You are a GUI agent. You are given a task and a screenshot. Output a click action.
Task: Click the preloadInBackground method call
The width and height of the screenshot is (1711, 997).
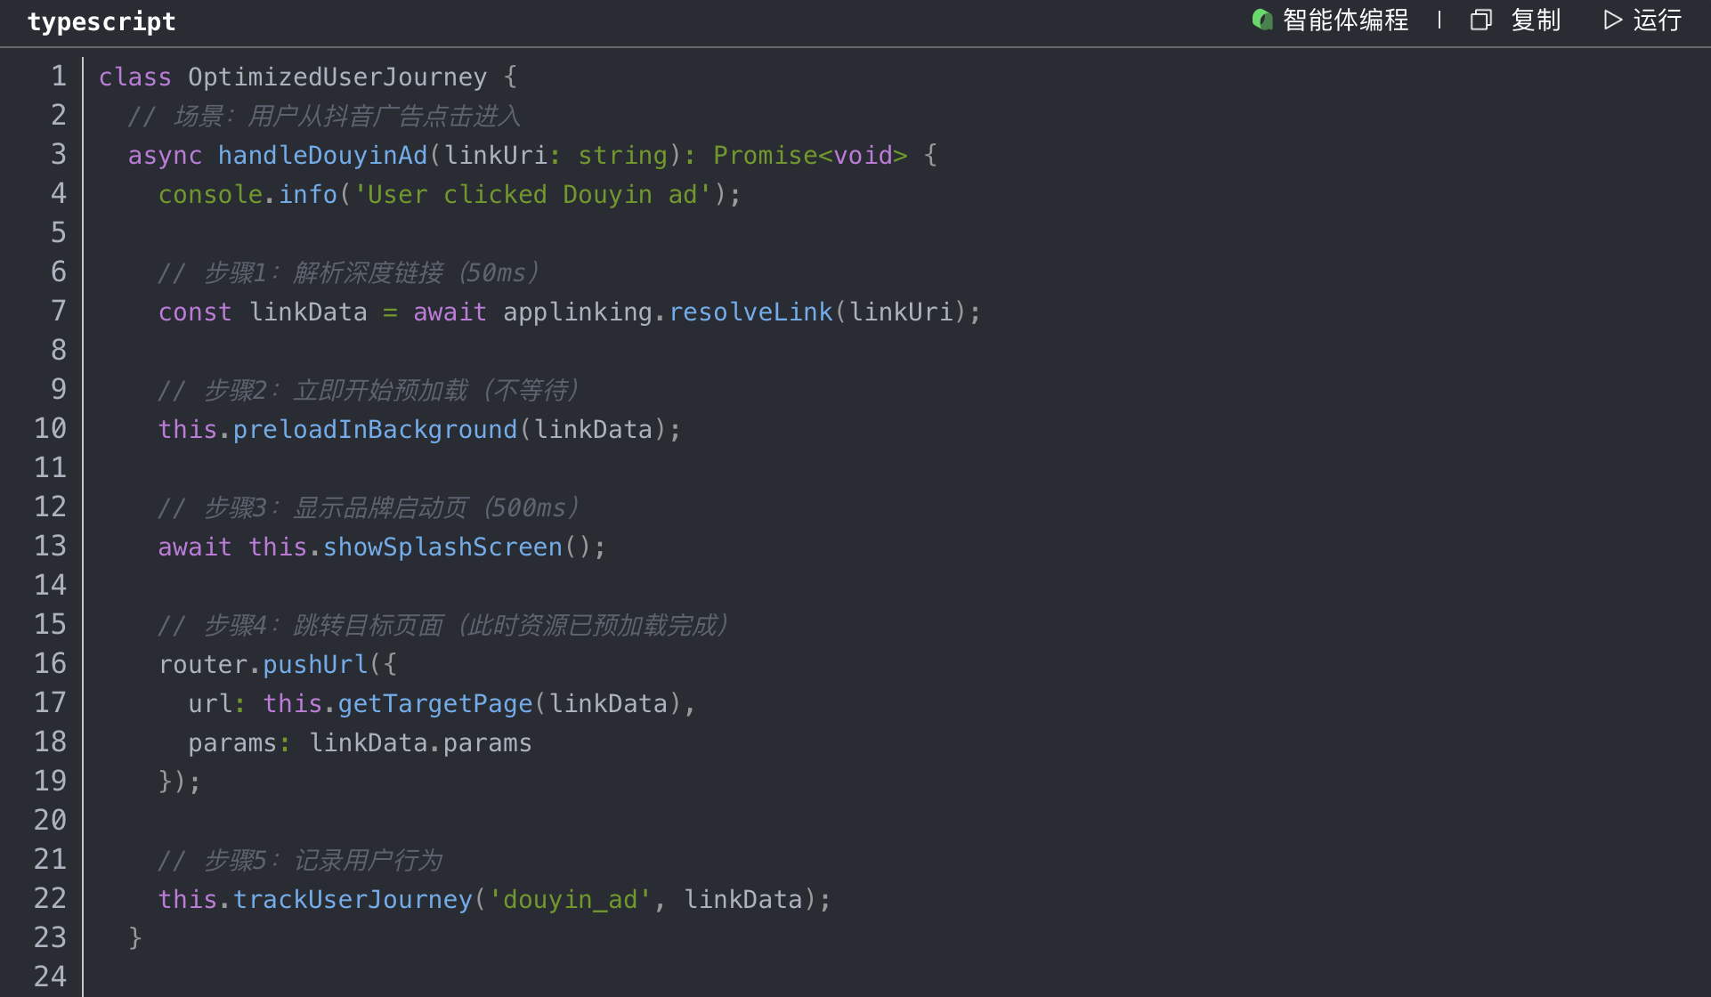click(375, 430)
